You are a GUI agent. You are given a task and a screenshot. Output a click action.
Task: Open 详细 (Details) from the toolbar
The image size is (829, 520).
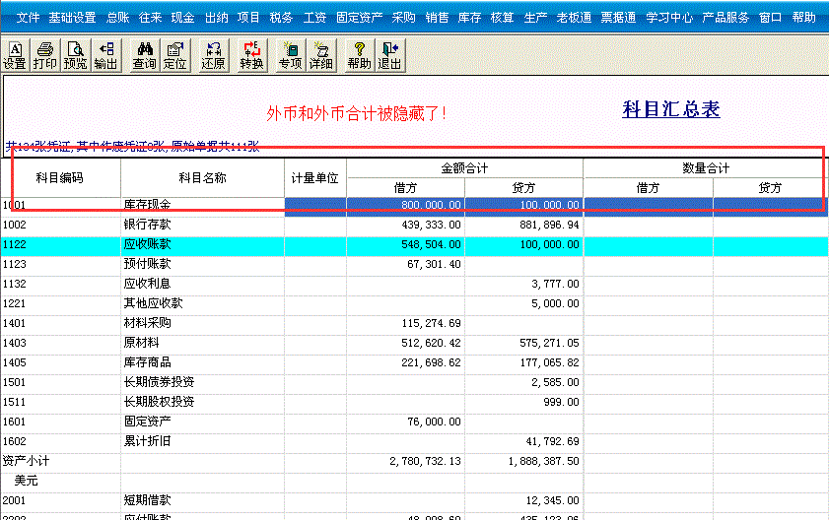(x=320, y=55)
